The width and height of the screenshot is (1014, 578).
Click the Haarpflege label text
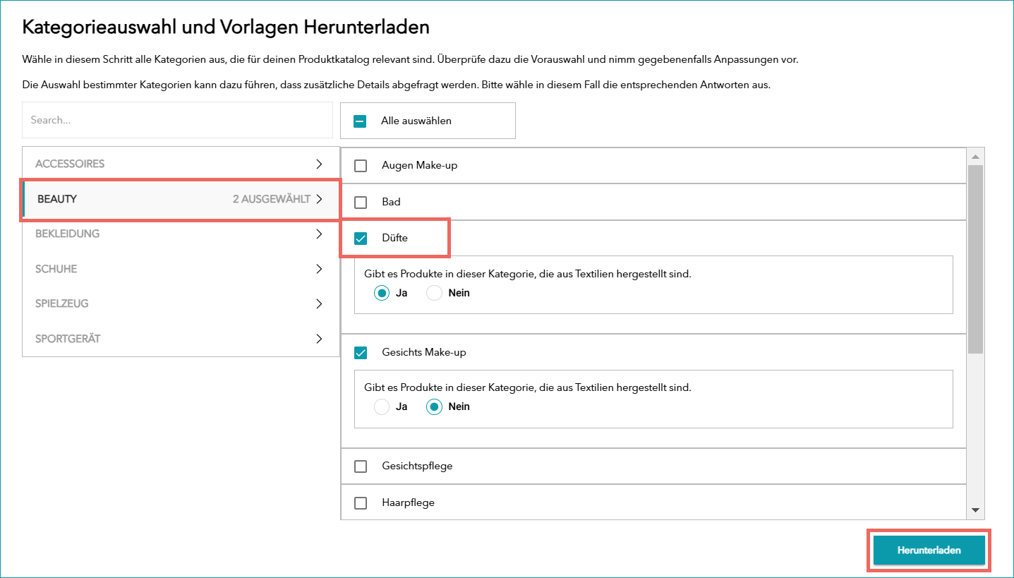click(408, 503)
